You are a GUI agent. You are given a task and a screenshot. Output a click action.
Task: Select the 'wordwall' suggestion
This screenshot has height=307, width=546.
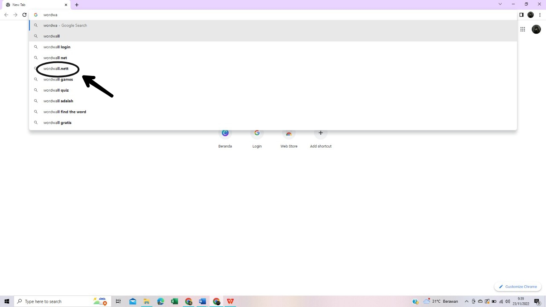(273, 36)
